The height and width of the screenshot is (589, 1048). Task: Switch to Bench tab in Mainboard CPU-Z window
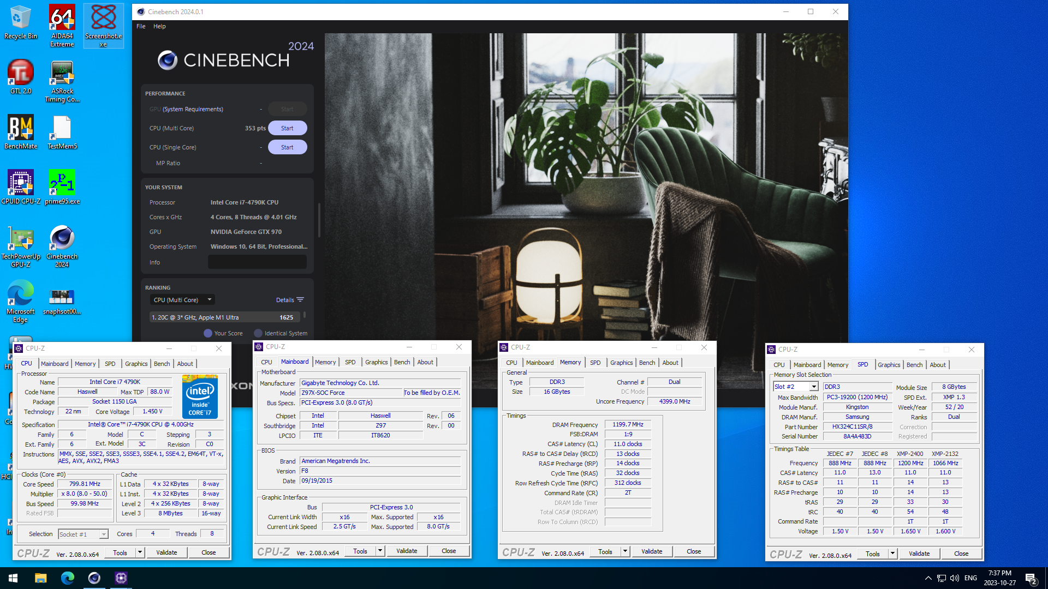point(402,362)
